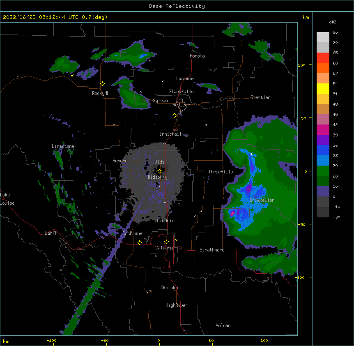Pick the lightest gray swatch below 80 label

tap(323, 37)
